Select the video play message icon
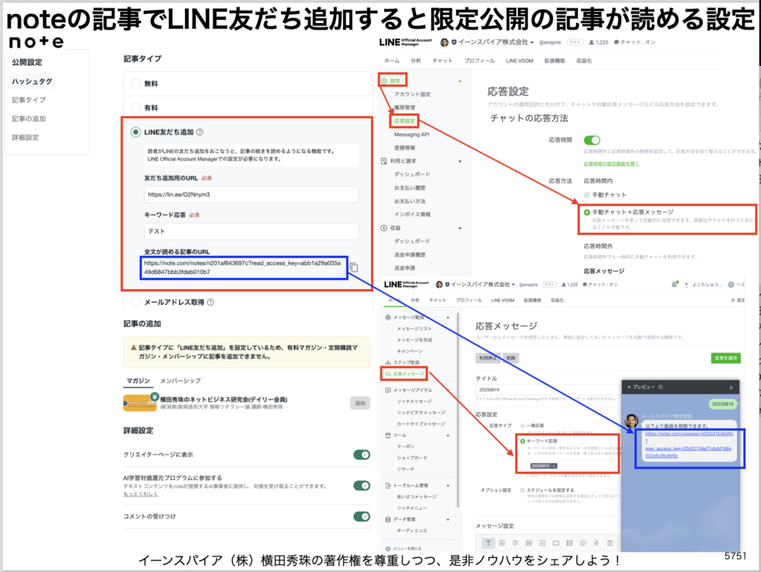Image resolution: width=761 pixels, height=572 pixels. tap(542, 543)
